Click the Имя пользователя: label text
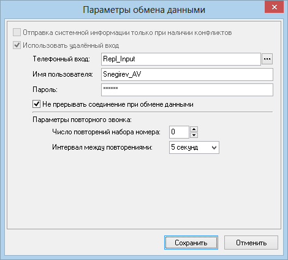 click(x=63, y=74)
